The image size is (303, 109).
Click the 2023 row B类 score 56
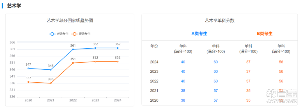(281, 72)
